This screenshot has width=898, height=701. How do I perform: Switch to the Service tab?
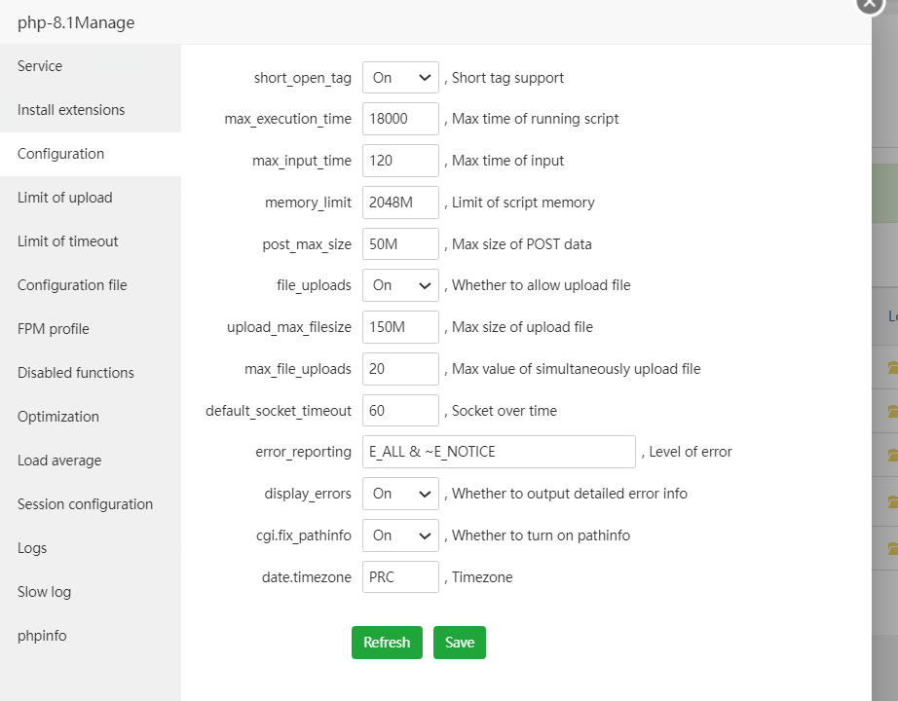(x=40, y=66)
